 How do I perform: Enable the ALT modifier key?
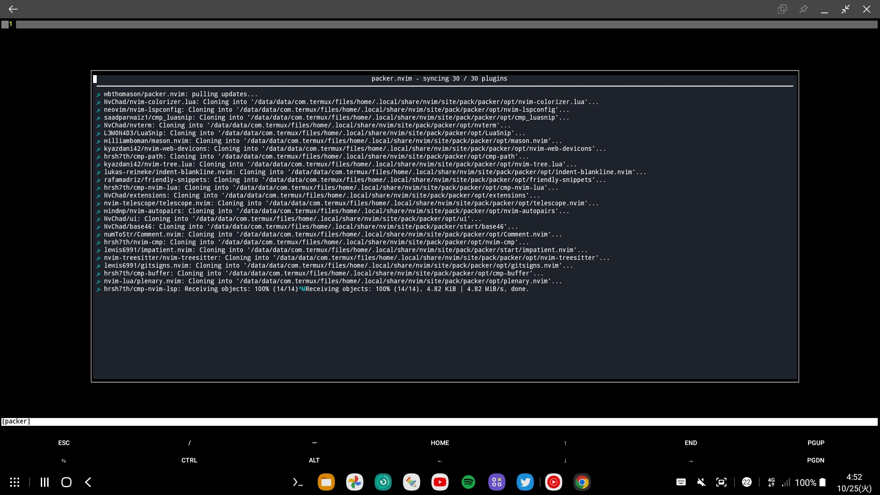[314, 461]
